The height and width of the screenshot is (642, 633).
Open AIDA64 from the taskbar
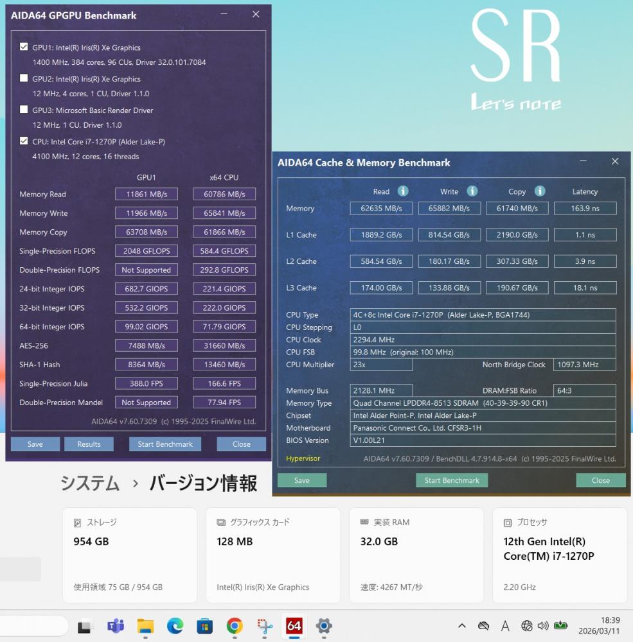(x=294, y=626)
